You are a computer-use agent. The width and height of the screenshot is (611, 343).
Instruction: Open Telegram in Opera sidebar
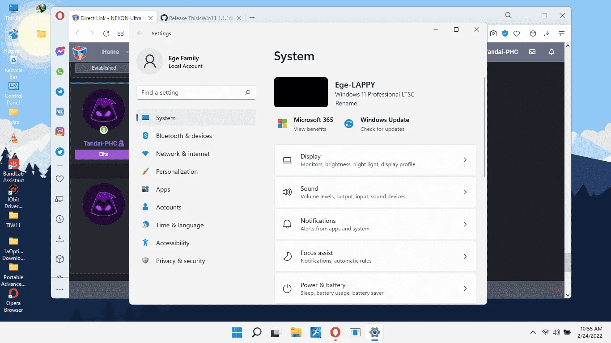point(59,92)
